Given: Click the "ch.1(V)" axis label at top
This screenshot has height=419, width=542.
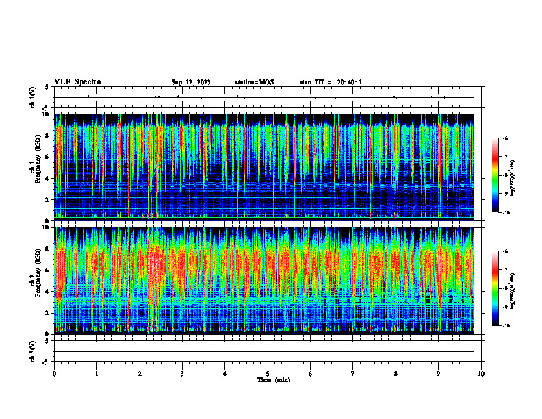Looking at the screenshot, I should (x=33, y=97).
